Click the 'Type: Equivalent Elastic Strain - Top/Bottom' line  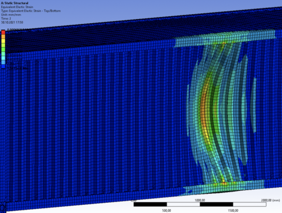click(30, 10)
